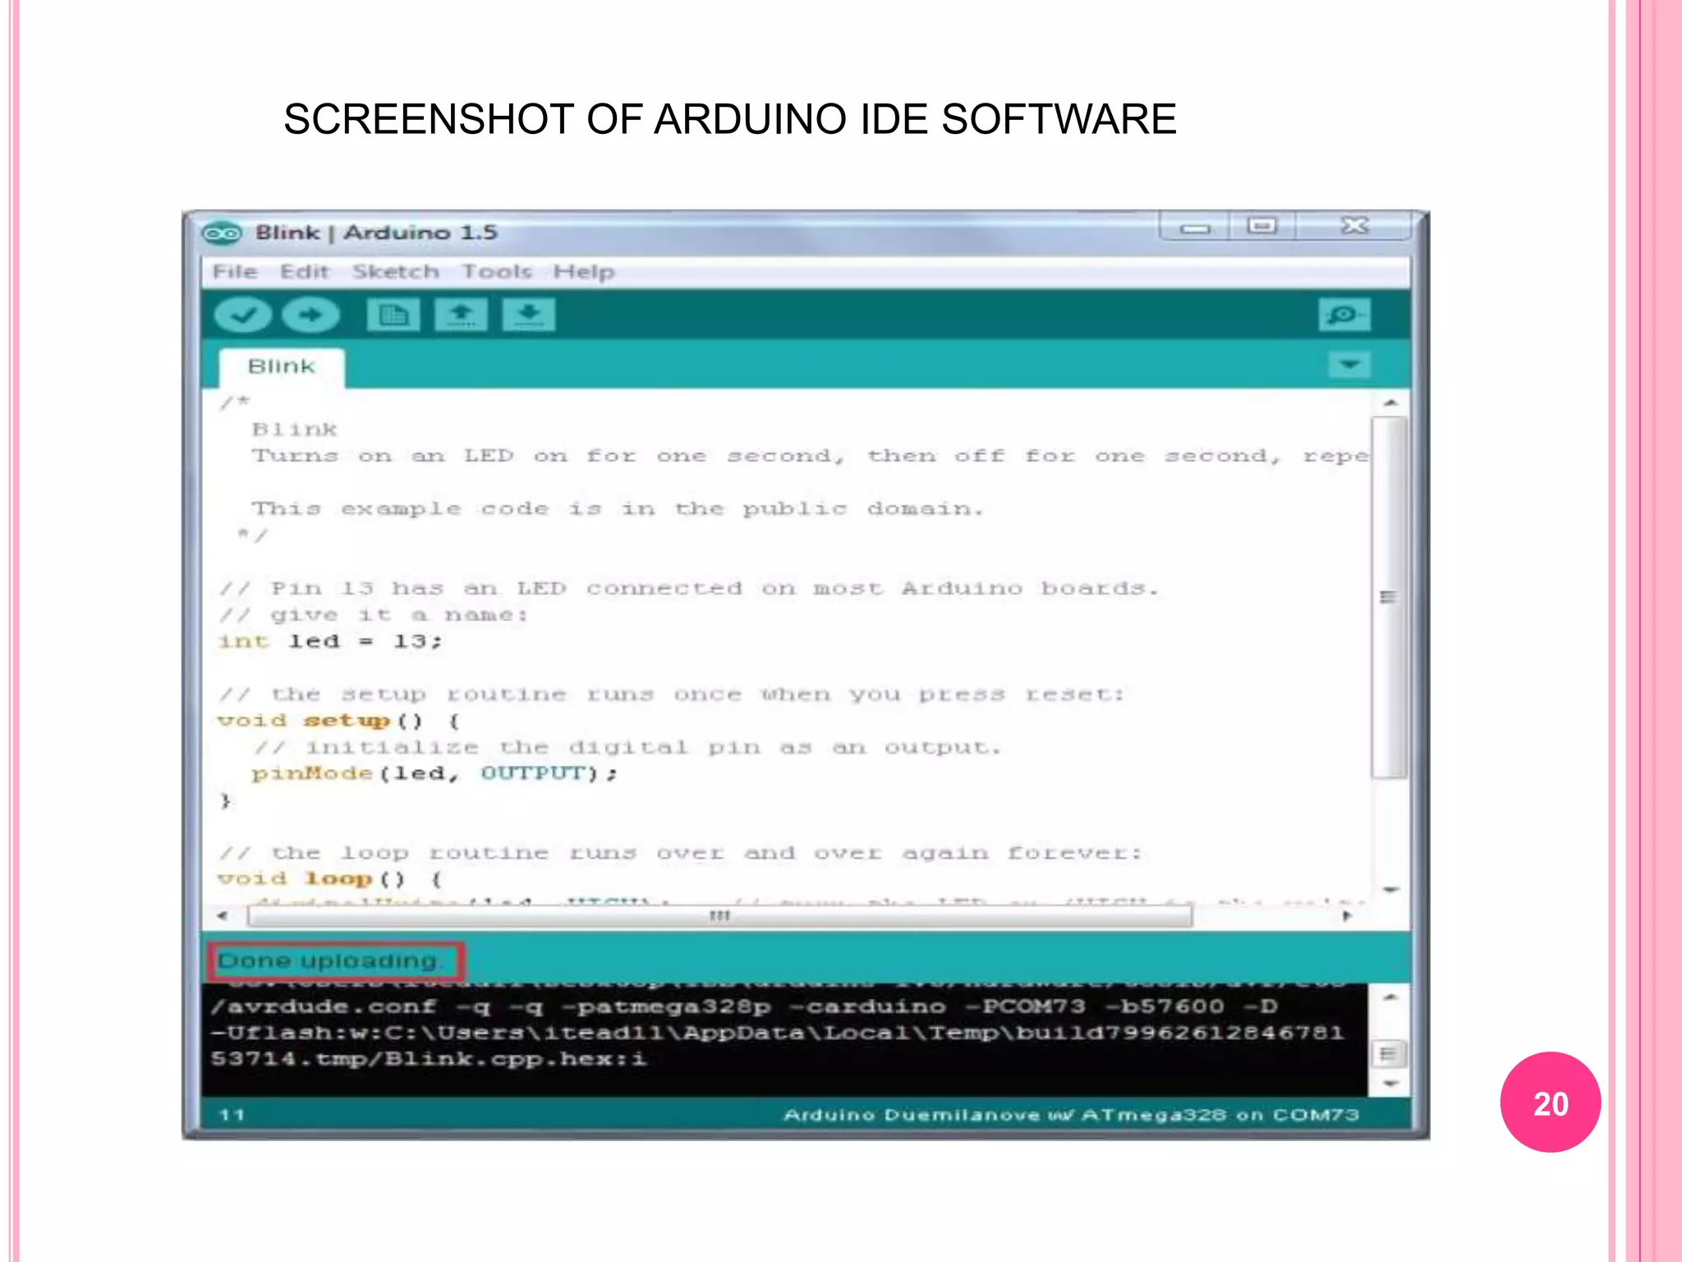Click the 'This example code is in the public domain.' comment
This screenshot has width=1682, height=1262.
tap(617, 509)
